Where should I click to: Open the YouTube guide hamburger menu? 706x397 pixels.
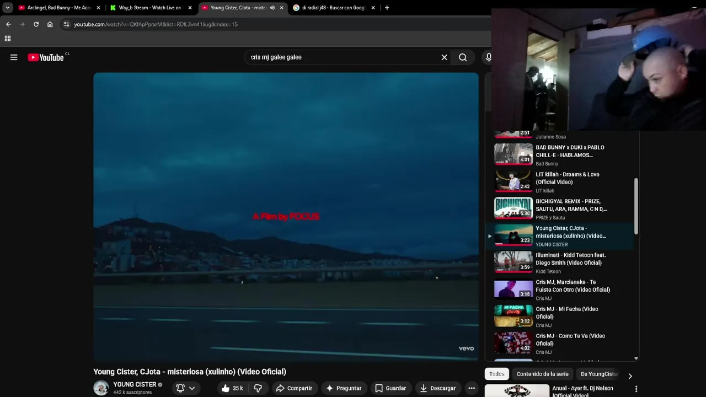[14, 57]
